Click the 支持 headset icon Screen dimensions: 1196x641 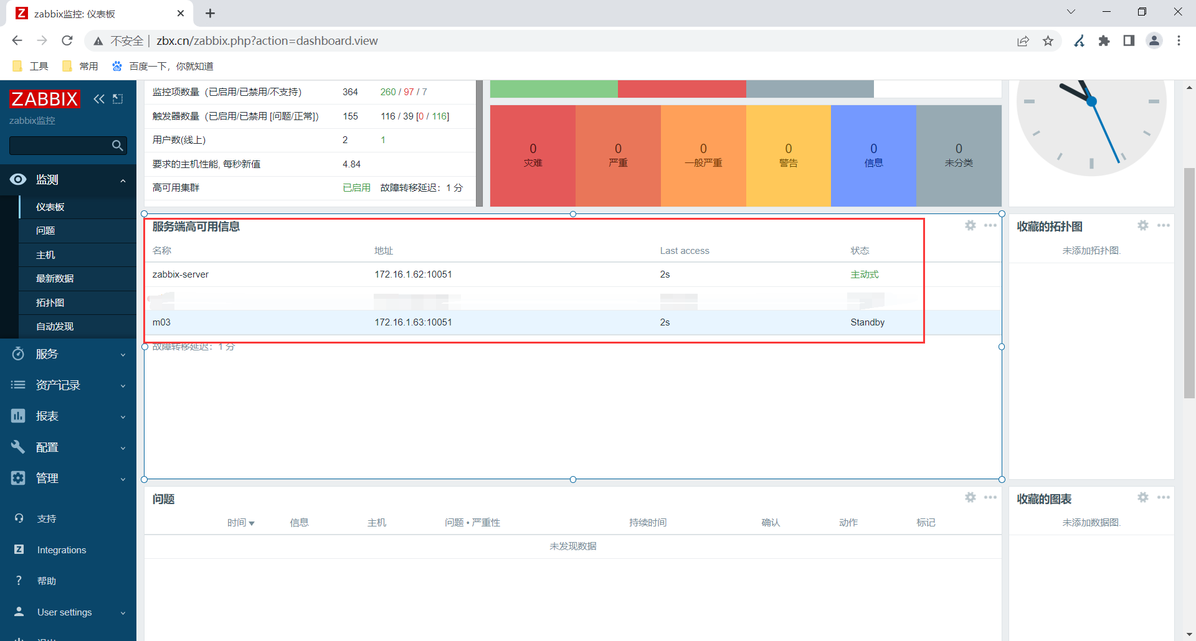(x=19, y=518)
